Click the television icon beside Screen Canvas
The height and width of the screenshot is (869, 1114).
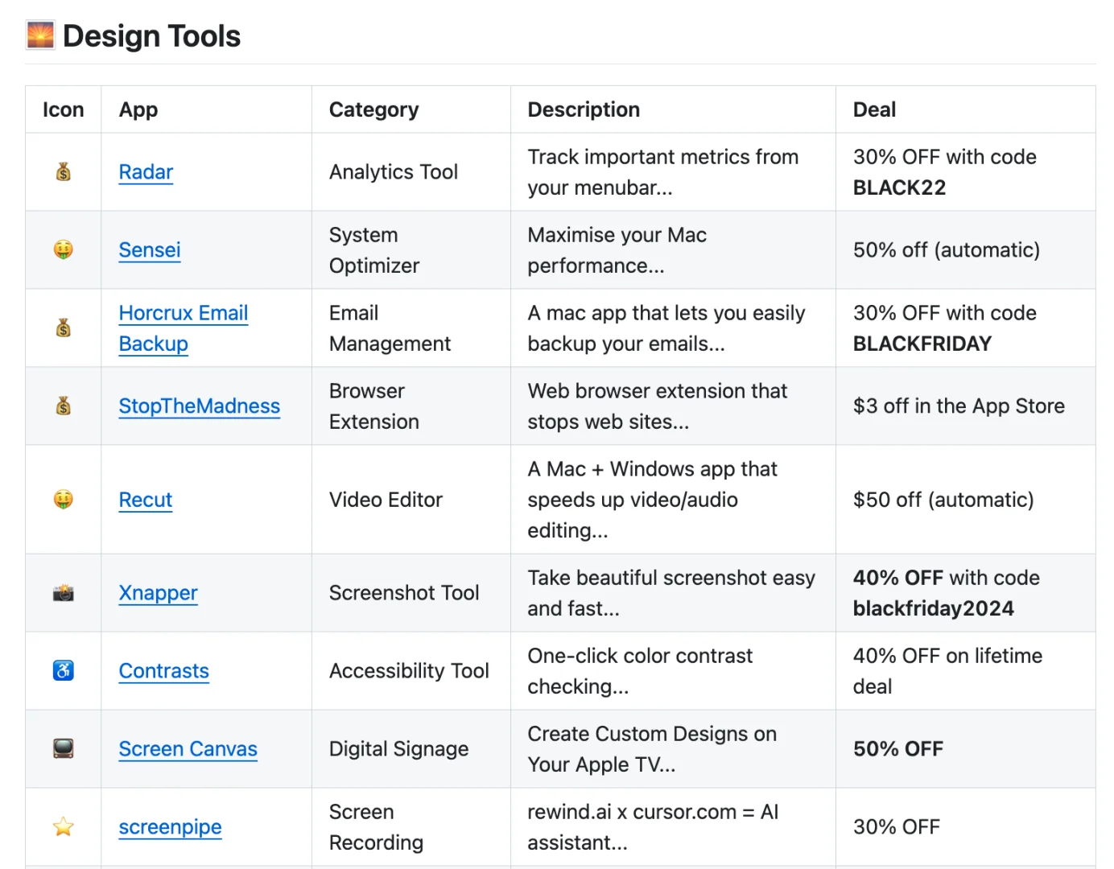click(x=64, y=749)
